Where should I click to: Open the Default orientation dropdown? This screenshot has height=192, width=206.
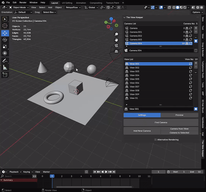pyautogui.click(x=23, y=12)
